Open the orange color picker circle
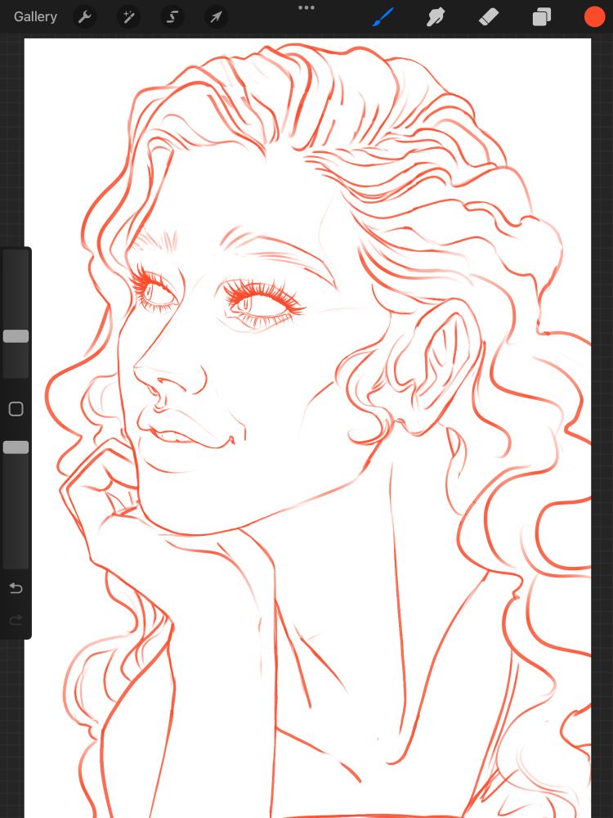The width and height of the screenshot is (613, 818). coord(594,16)
